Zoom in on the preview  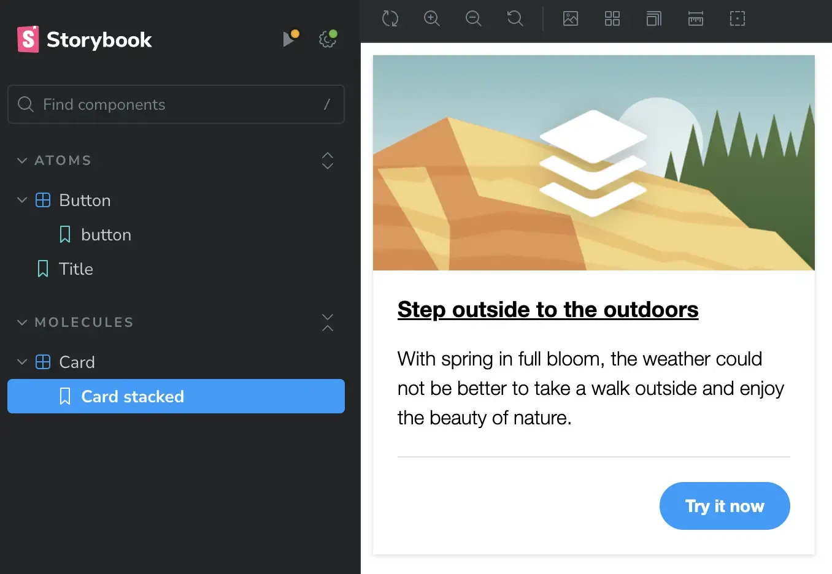coord(432,18)
